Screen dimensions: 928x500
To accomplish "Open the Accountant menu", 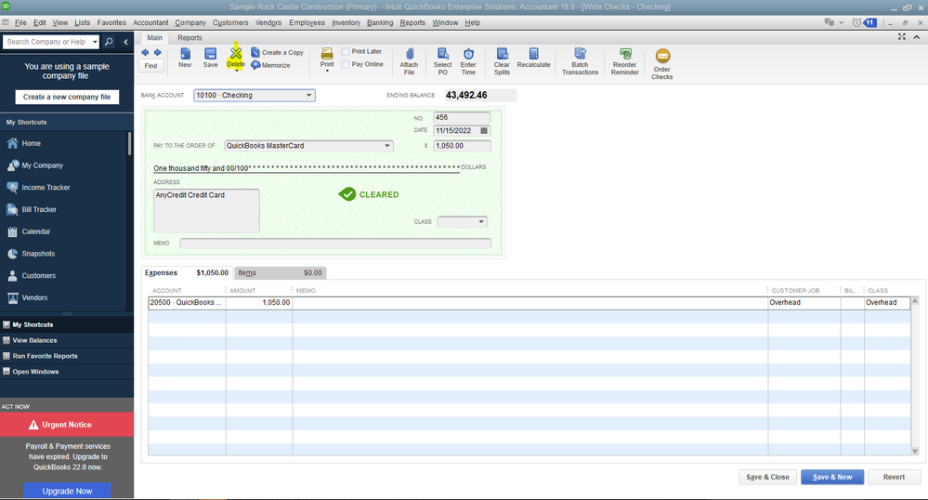I will coord(150,22).
